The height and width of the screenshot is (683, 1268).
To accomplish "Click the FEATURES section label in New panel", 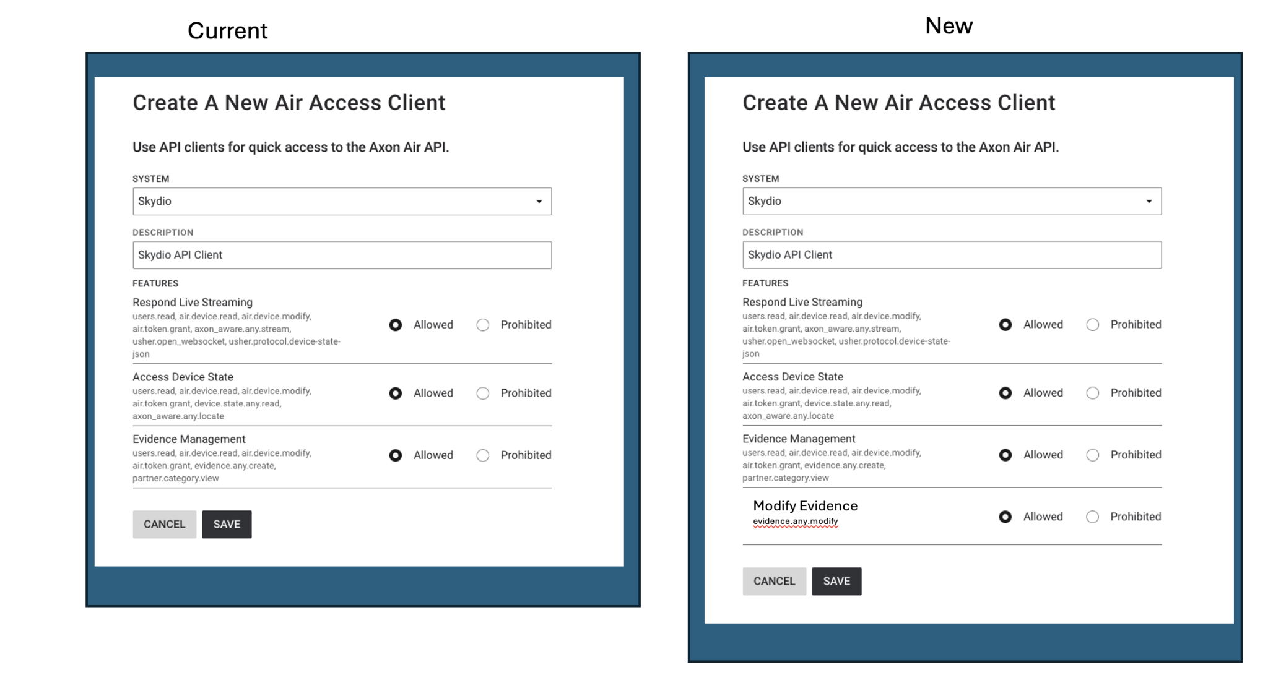I will coord(765,283).
